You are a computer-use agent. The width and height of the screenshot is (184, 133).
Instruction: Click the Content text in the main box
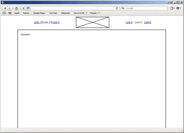pos(25,35)
